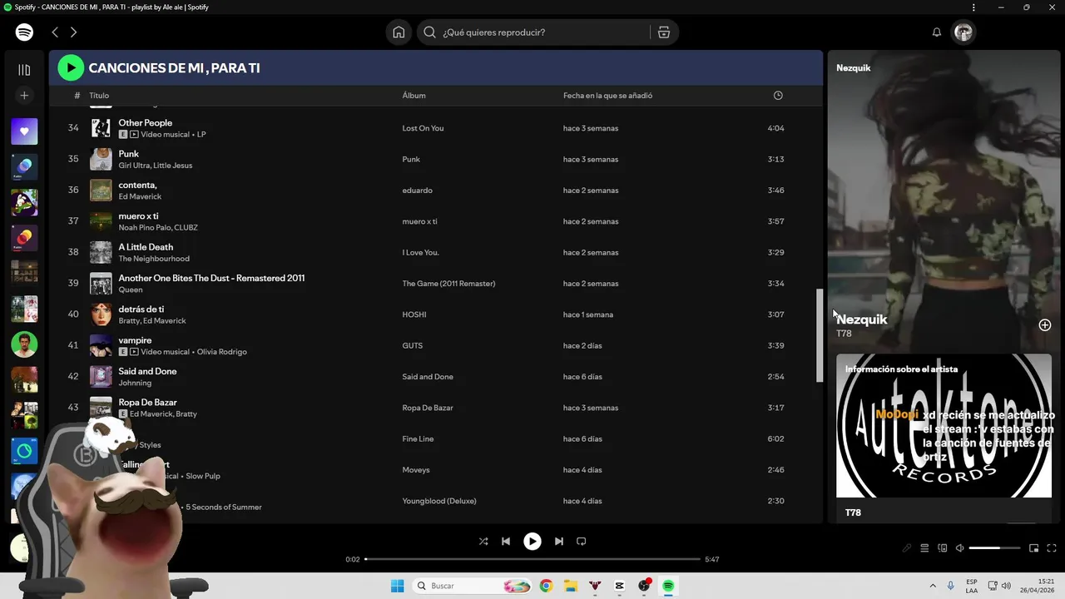Open album link 'Moveys'
Screen dimensions: 1065x599
pos(416,470)
